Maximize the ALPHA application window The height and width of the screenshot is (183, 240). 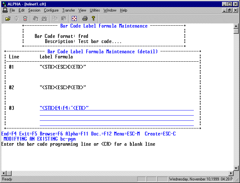(x=229, y=4)
